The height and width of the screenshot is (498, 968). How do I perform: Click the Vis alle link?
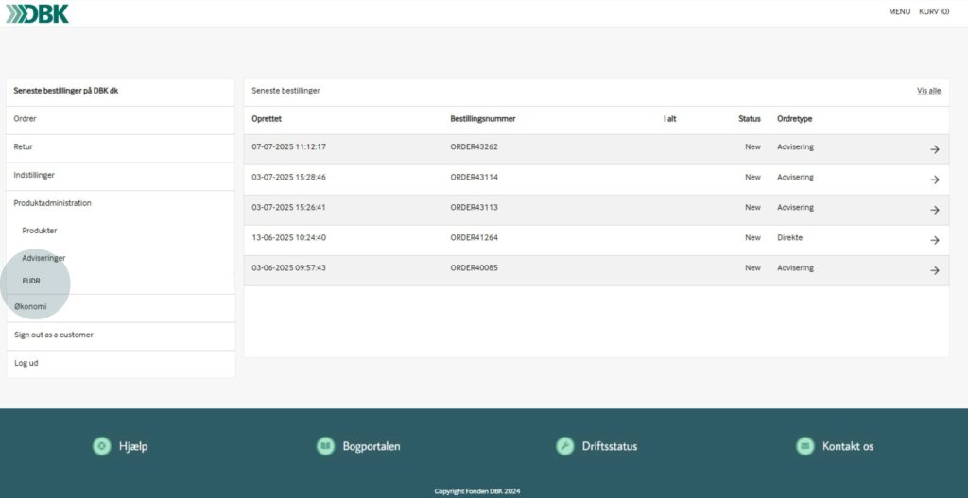928,91
